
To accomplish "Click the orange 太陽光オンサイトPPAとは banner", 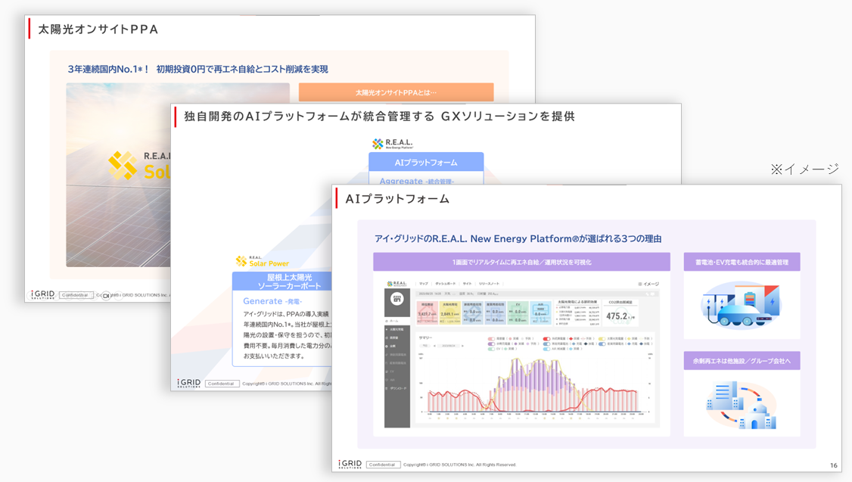I will [396, 92].
